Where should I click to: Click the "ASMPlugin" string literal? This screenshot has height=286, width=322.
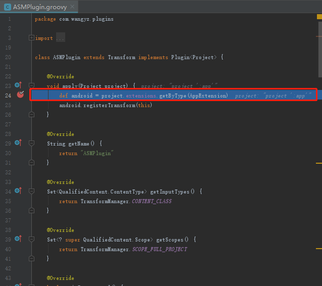(x=97, y=154)
